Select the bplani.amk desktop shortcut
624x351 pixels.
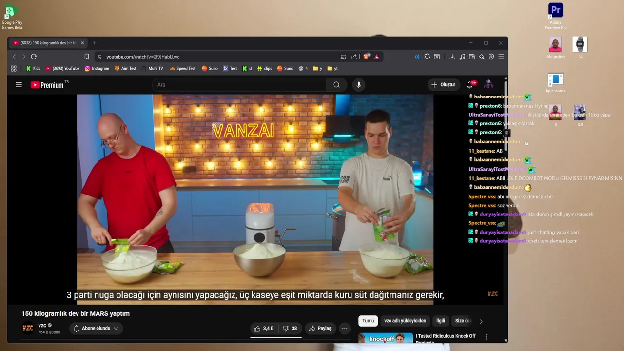tap(555, 83)
